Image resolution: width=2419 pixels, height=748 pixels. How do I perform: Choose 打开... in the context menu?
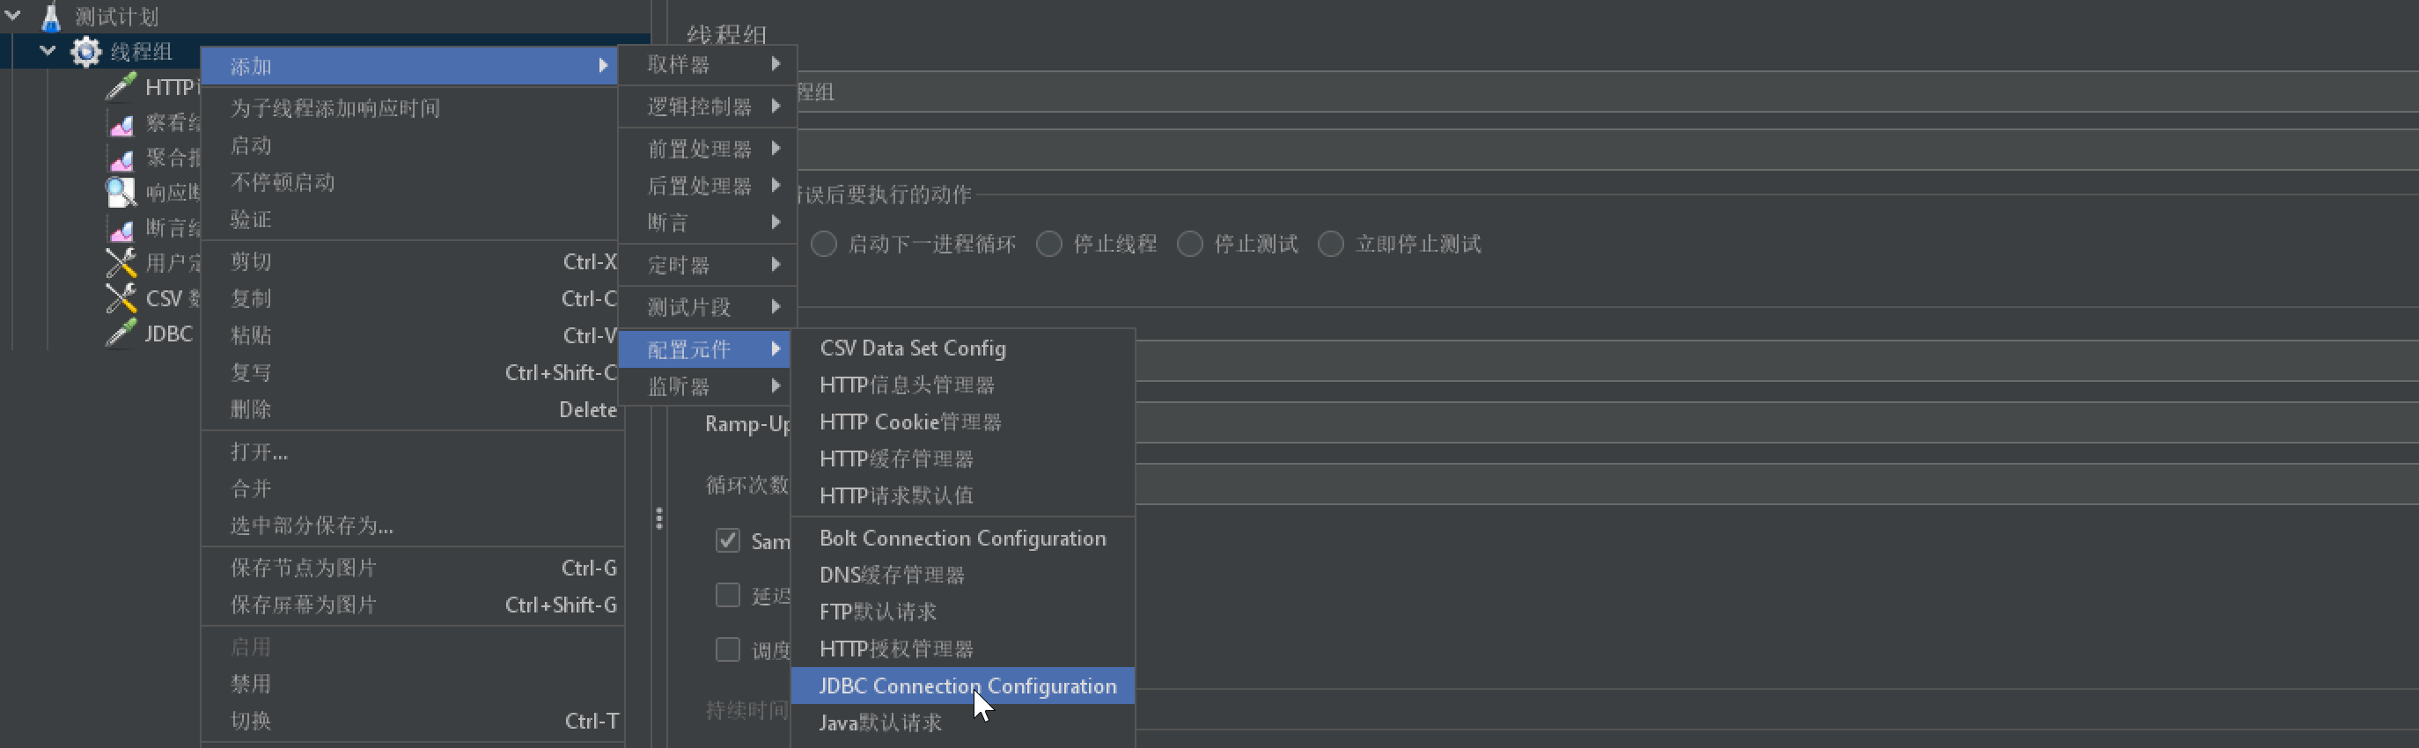coord(413,451)
